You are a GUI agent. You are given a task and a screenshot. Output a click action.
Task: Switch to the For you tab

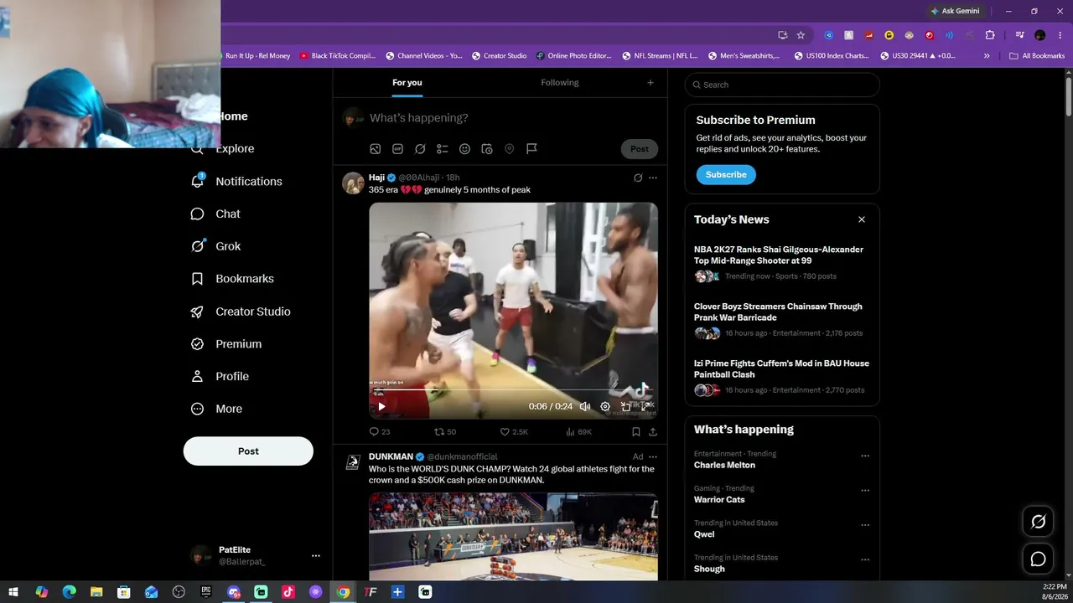tap(407, 83)
